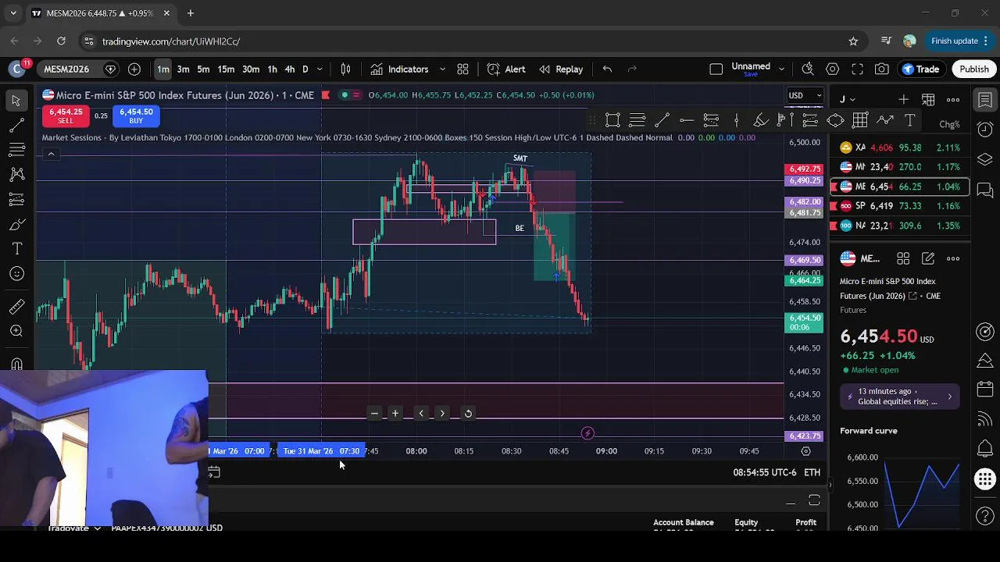Undo the last chart action
Screen dimensions: 1000x562
tap(607, 69)
